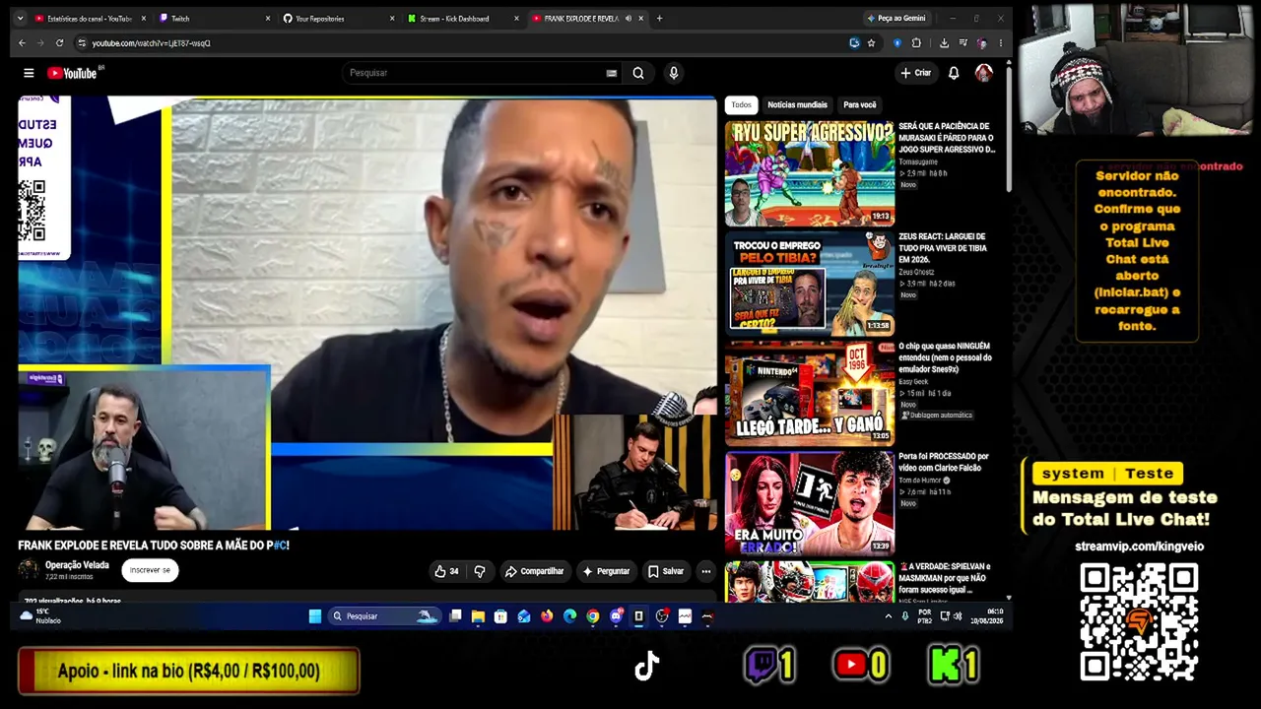Viewport: 1261px width, 709px height.
Task: Select the Notícias mundiais filter chip
Action: click(797, 104)
